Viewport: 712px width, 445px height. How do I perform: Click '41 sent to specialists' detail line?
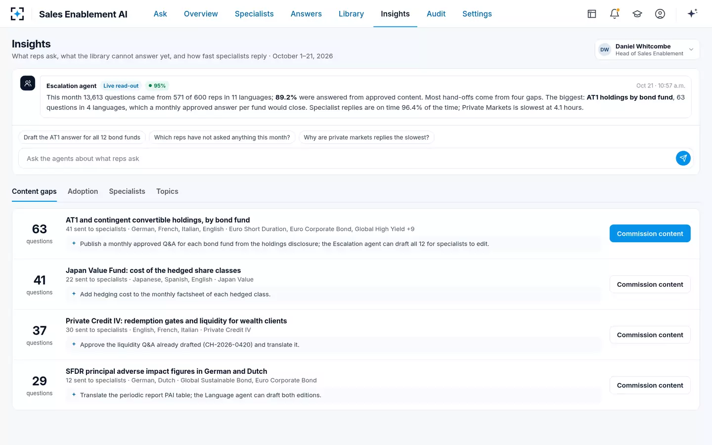tap(240, 229)
